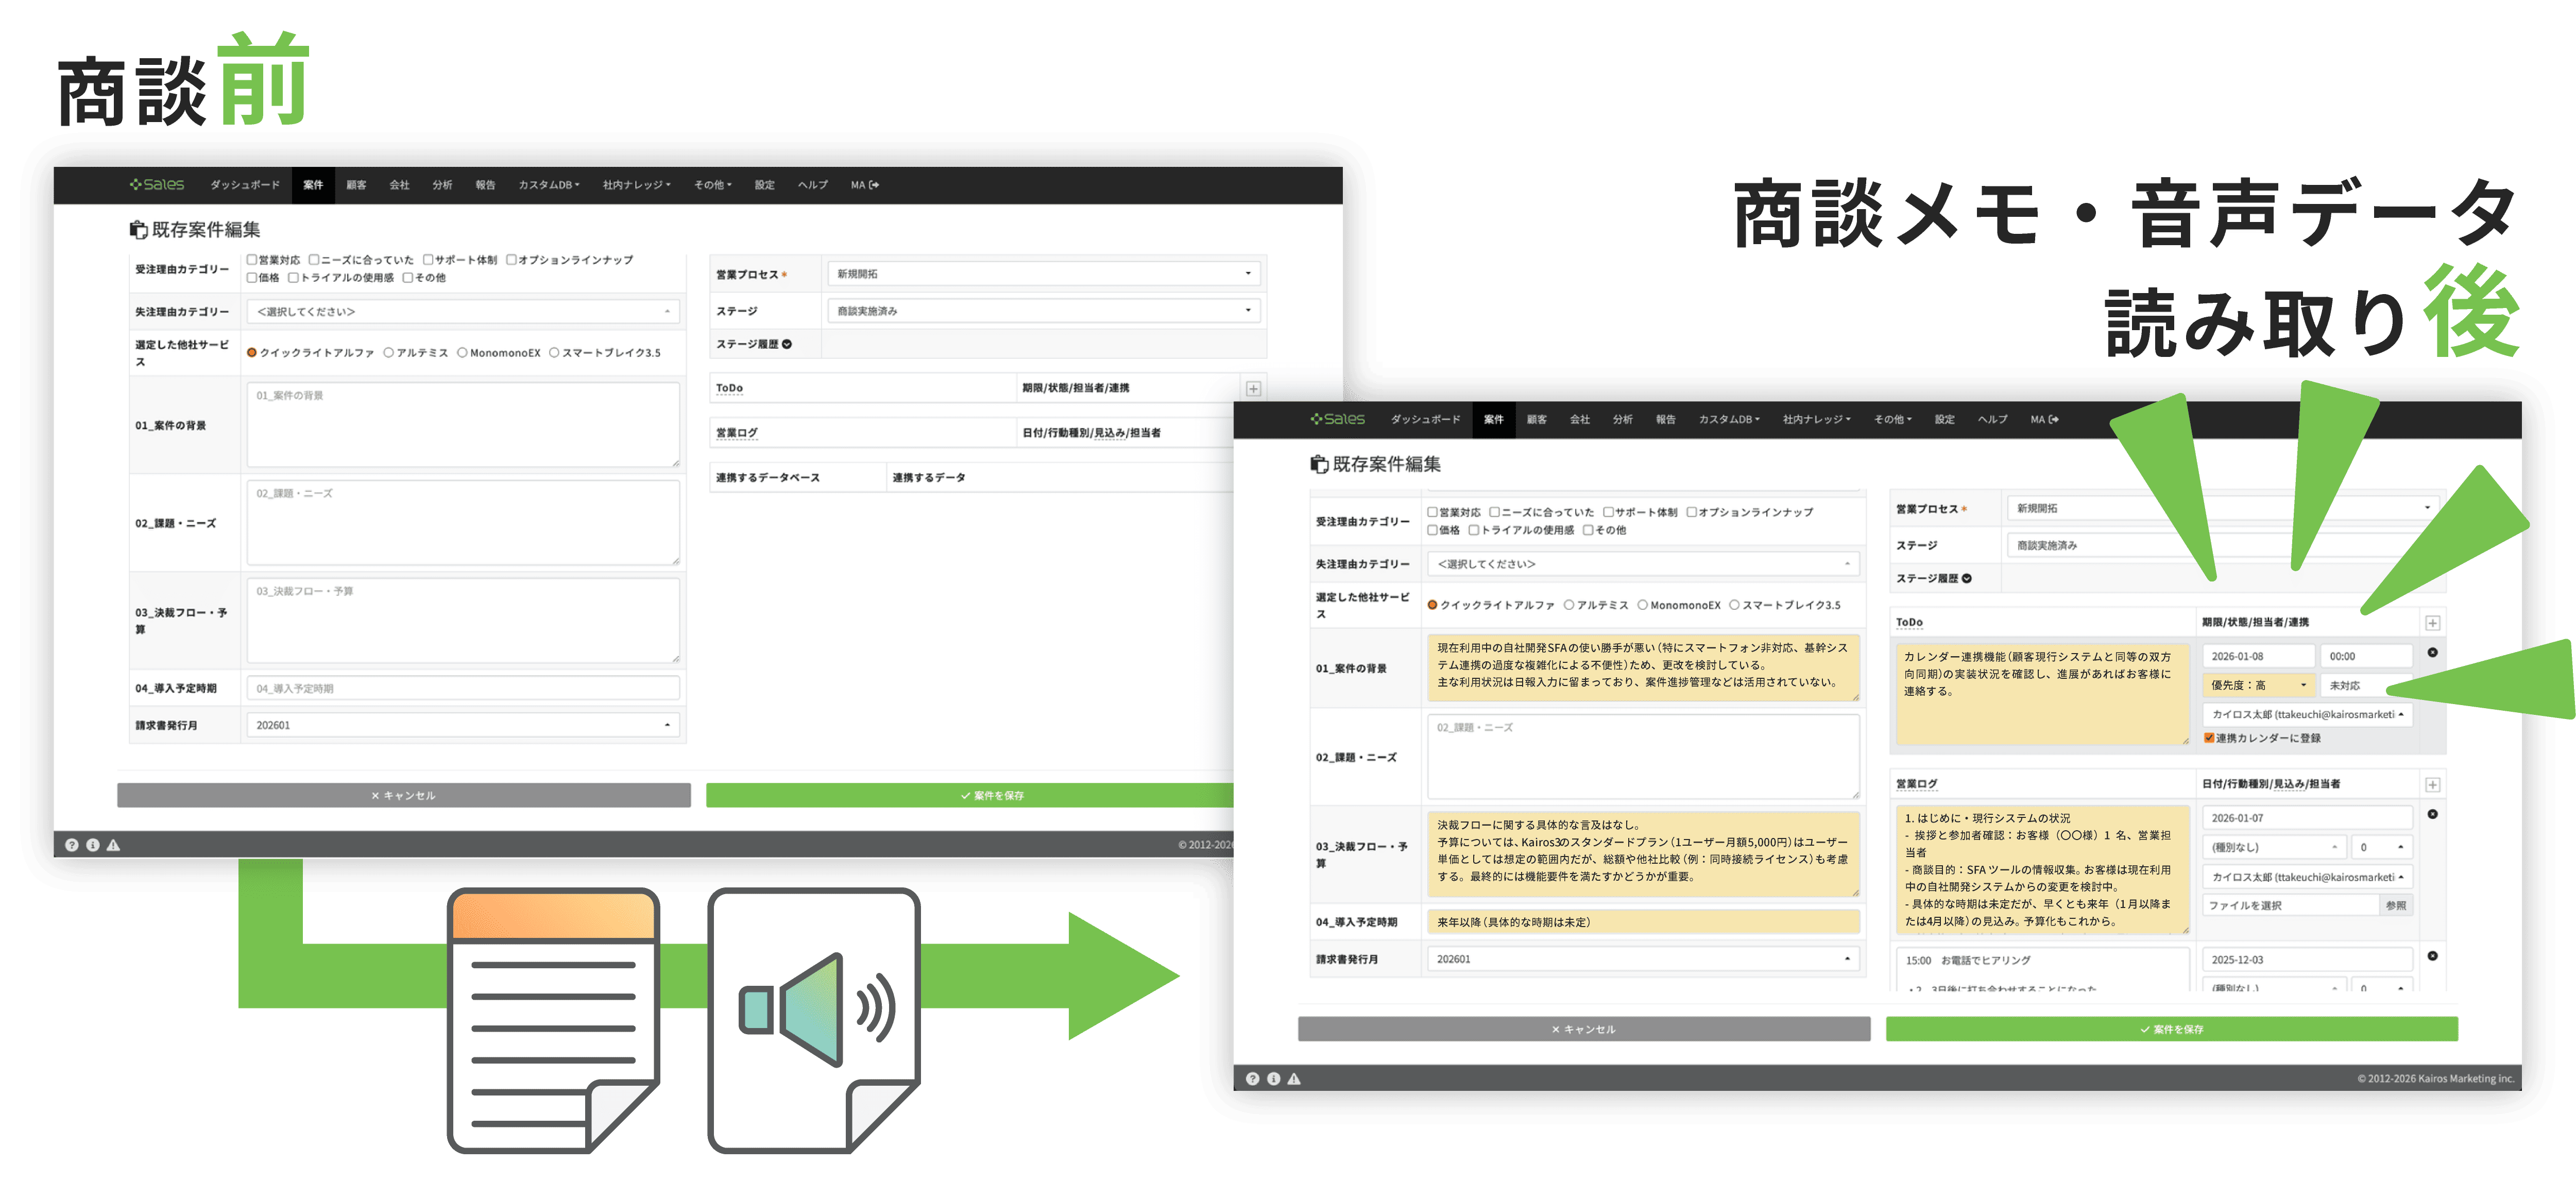
Task: Click the Sales logo in right window
Action: 1338,419
